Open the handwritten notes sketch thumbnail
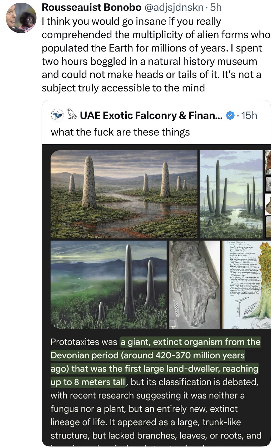Image resolution: width=277 pixels, height=448 pixels. click(246, 284)
